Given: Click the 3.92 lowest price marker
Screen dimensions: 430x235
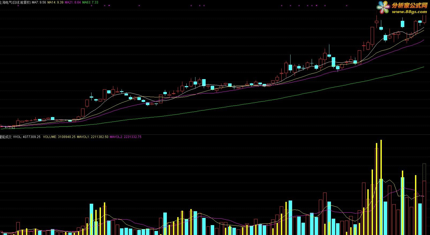Looking at the screenshot, I should tap(10, 128).
